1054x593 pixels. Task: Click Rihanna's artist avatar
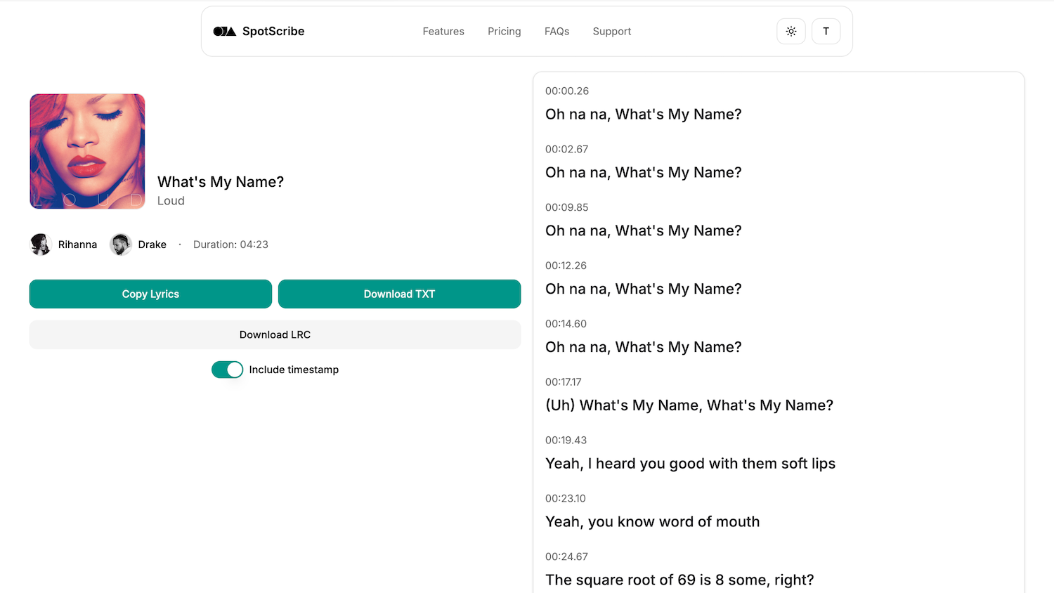pyautogui.click(x=41, y=245)
